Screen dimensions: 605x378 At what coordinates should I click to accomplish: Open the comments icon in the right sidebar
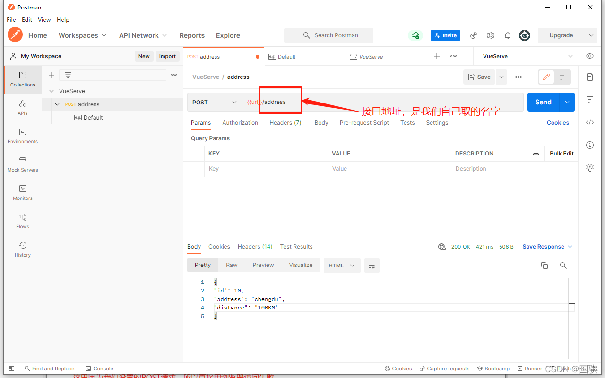click(x=590, y=100)
